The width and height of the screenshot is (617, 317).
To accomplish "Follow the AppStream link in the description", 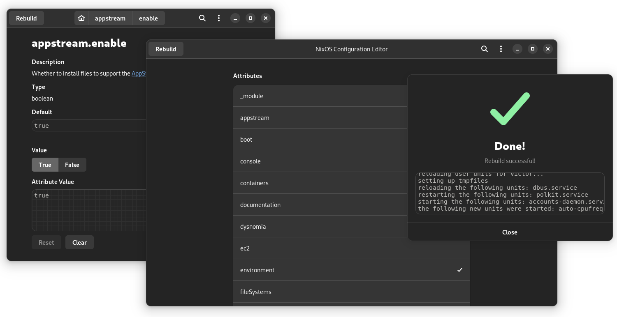I will tap(139, 74).
